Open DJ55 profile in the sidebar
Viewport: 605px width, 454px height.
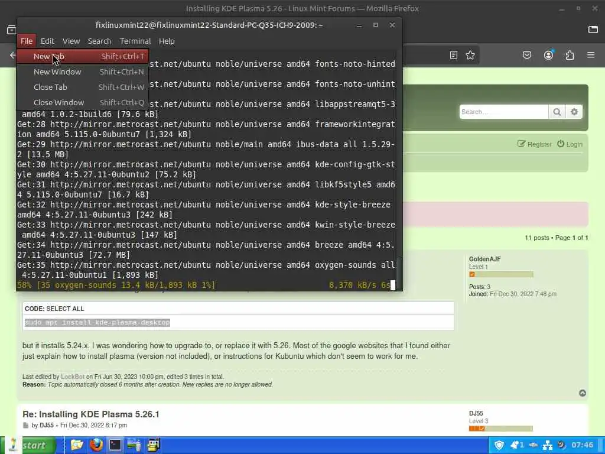pyautogui.click(x=476, y=413)
